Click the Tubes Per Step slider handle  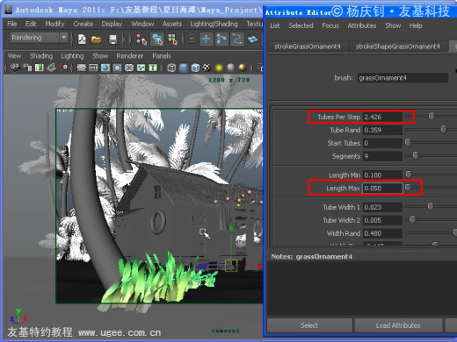coord(432,117)
